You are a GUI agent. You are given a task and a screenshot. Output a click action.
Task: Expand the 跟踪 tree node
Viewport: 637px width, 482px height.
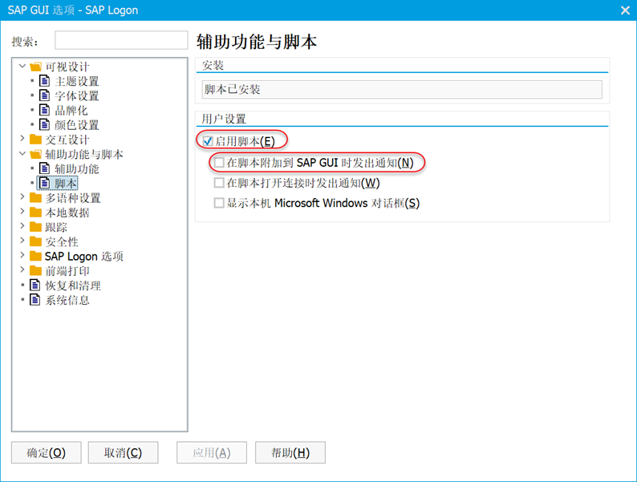click(22, 226)
